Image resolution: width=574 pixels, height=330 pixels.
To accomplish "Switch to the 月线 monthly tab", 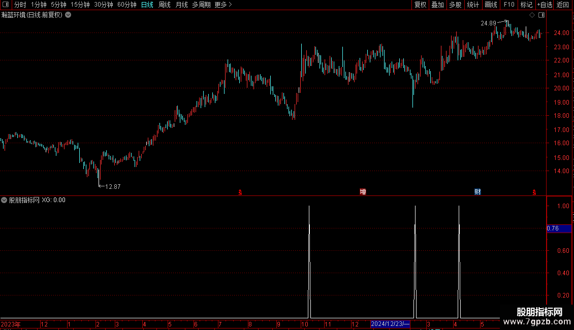I will pos(181,5).
